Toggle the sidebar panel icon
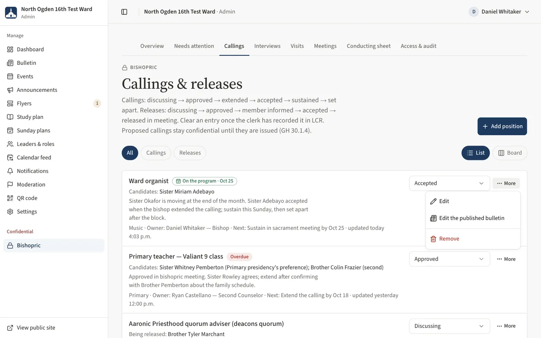The width and height of the screenshot is (541, 338). 124,12
